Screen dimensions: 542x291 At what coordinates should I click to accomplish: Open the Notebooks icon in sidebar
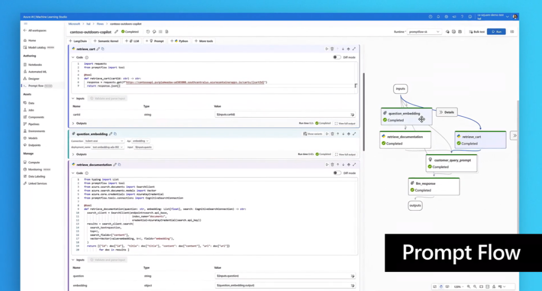(25, 64)
